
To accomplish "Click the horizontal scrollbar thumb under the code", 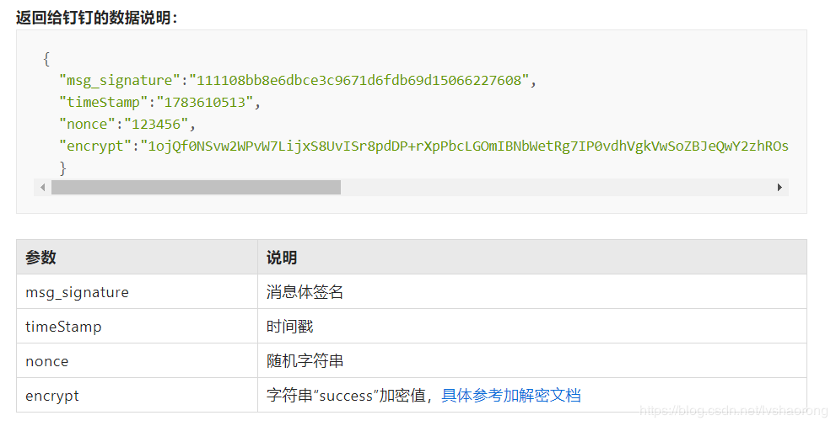I will click(x=196, y=187).
